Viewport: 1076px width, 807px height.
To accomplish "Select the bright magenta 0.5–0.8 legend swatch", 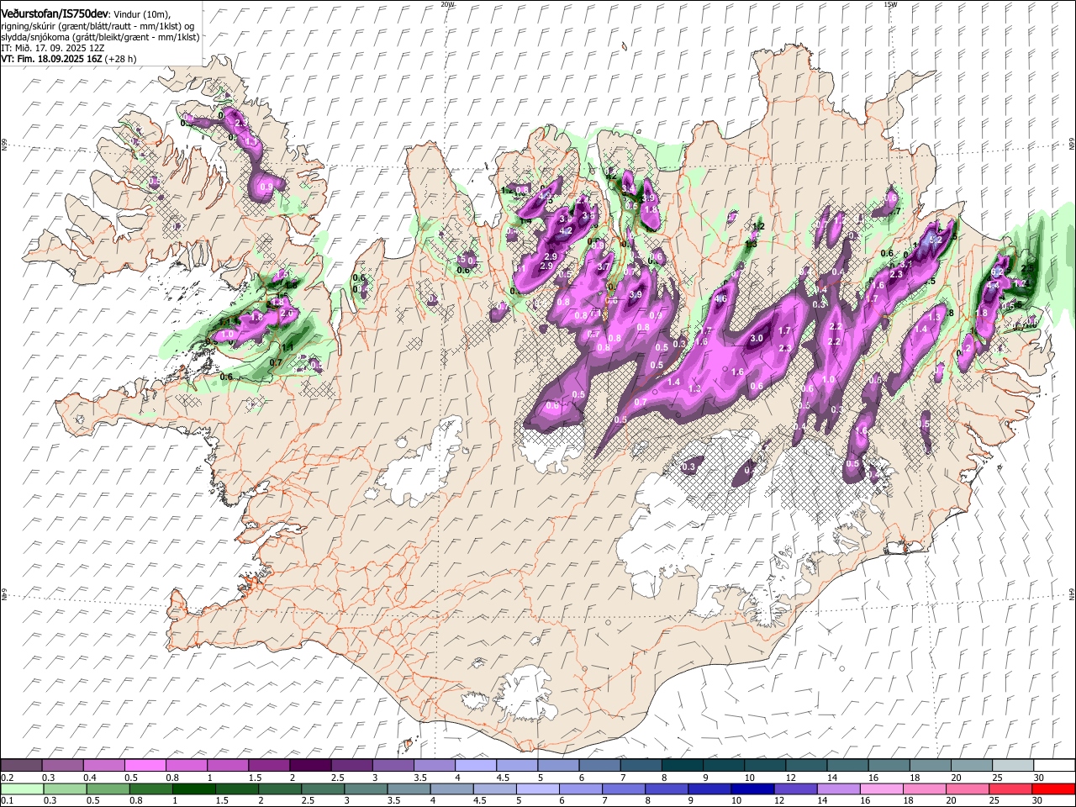I will coord(145,766).
